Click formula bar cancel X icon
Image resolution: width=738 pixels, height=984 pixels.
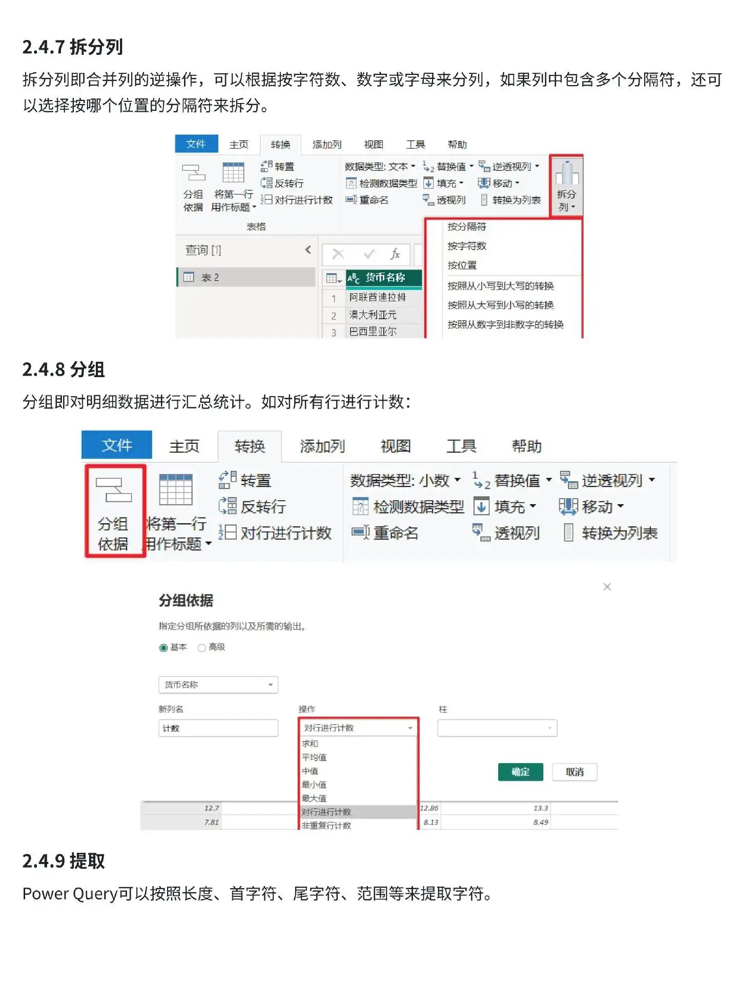pyautogui.click(x=338, y=254)
